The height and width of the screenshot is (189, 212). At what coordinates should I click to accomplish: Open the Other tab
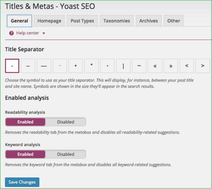tap(174, 21)
